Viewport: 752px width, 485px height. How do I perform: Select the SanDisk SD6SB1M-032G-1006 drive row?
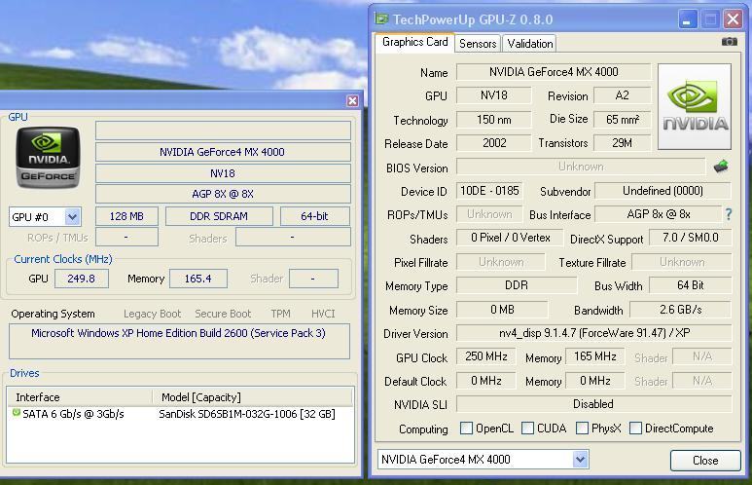tap(181, 414)
